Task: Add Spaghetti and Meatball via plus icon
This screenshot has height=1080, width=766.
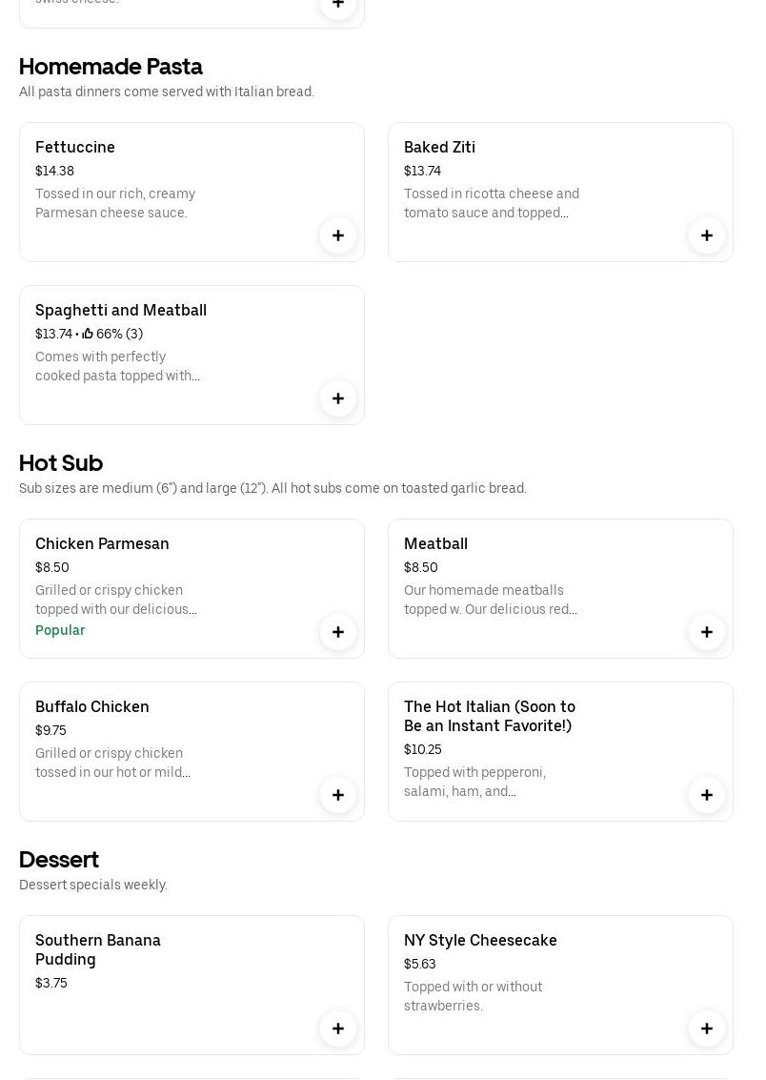Action: pyautogui.click(x=338, y=398)
